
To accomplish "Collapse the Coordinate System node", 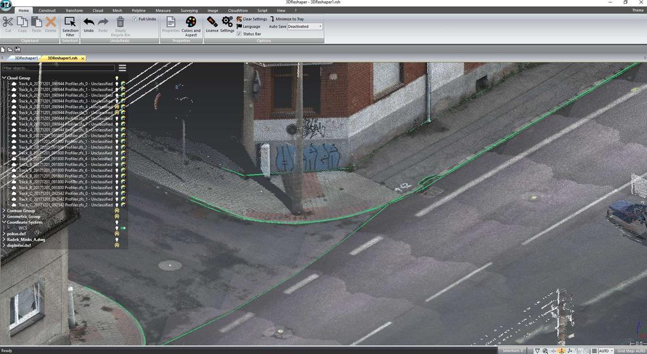I will [4, 222].
